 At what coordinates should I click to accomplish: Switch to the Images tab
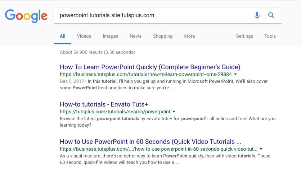[x=111, y=36]
